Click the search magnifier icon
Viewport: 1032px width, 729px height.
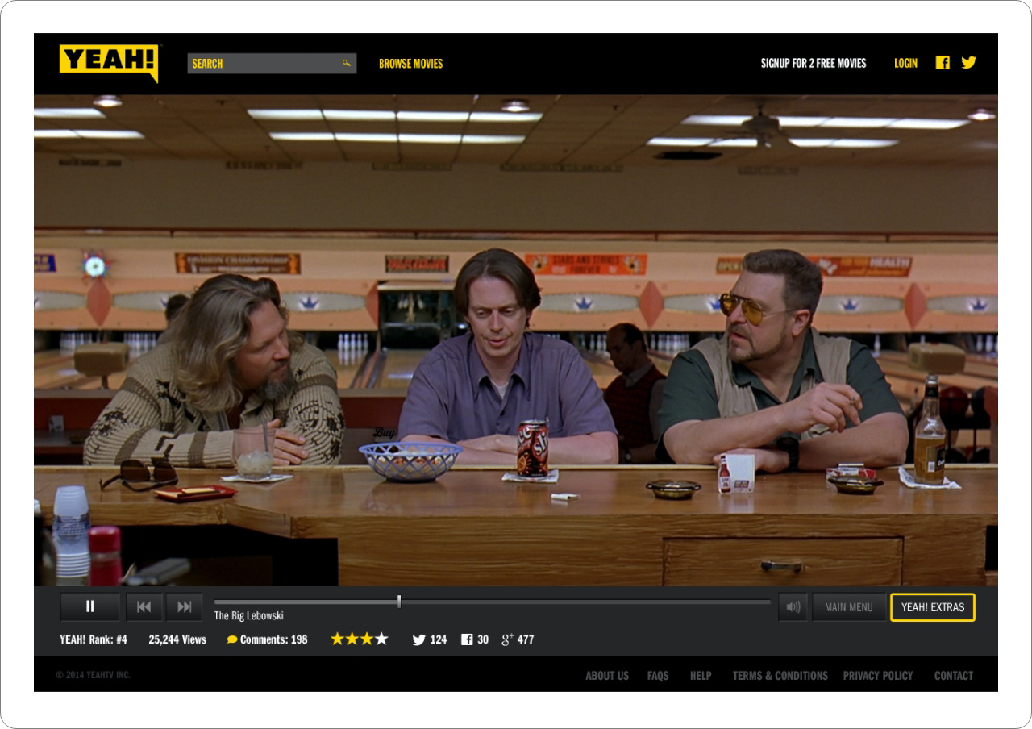click(347, 63)
